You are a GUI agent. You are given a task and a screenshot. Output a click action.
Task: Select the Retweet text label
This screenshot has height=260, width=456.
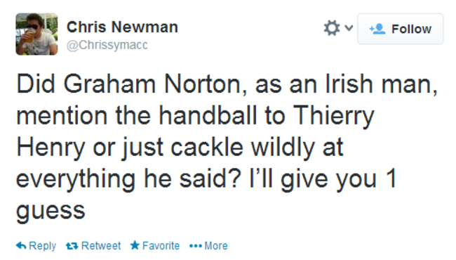[x=101, y=246]
